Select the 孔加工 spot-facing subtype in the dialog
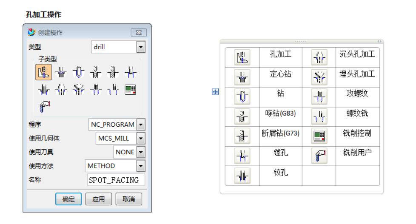The width and height of the screenshot is (416, 224). click(x=43, y=72)
